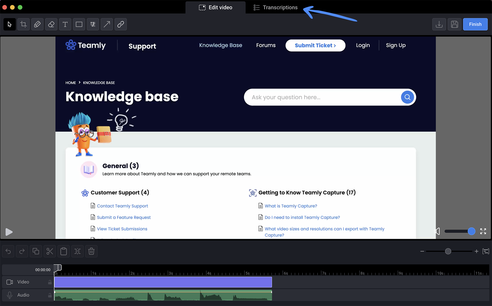The image size is (492, 306).
Task: Click the Login link
Action: tap(363, 45)
